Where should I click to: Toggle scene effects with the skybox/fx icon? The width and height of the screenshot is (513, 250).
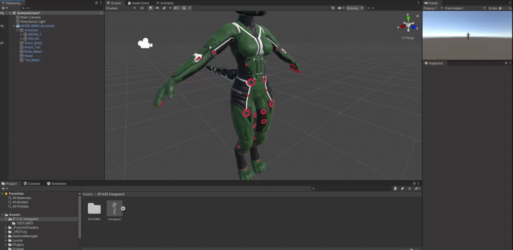click(165, 8)
